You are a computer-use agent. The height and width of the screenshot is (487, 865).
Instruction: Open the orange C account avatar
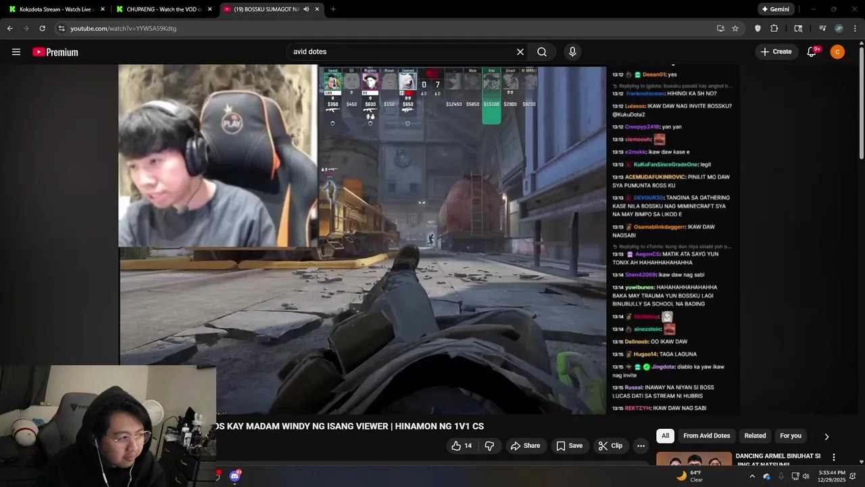click(837, 52)
